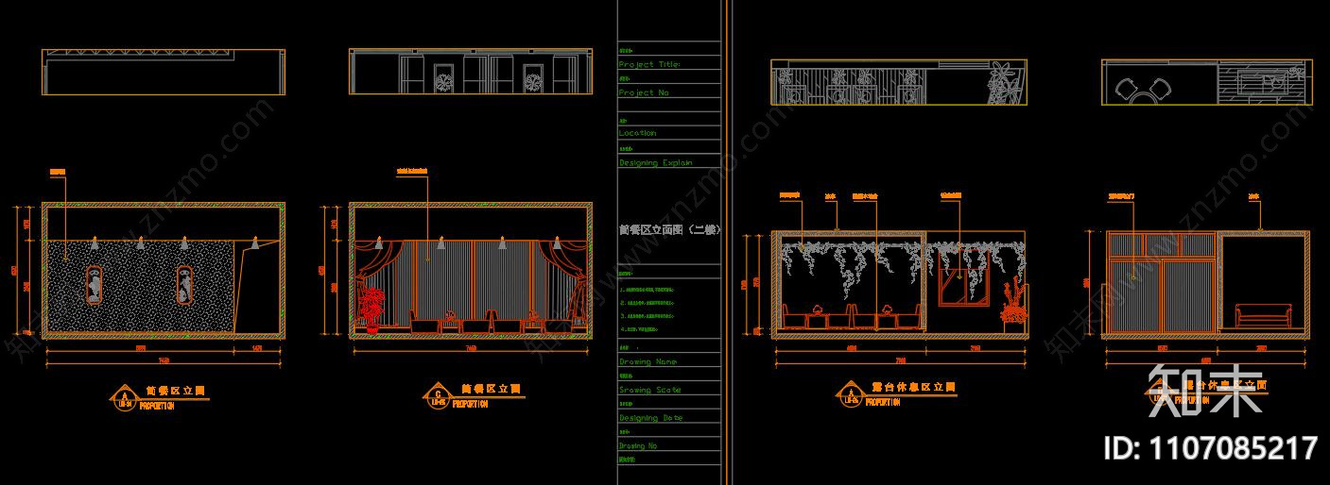Screen dimensions: 1330x485
Task: Select the potted plant in top plan strip
Action: pos(1003,83)
